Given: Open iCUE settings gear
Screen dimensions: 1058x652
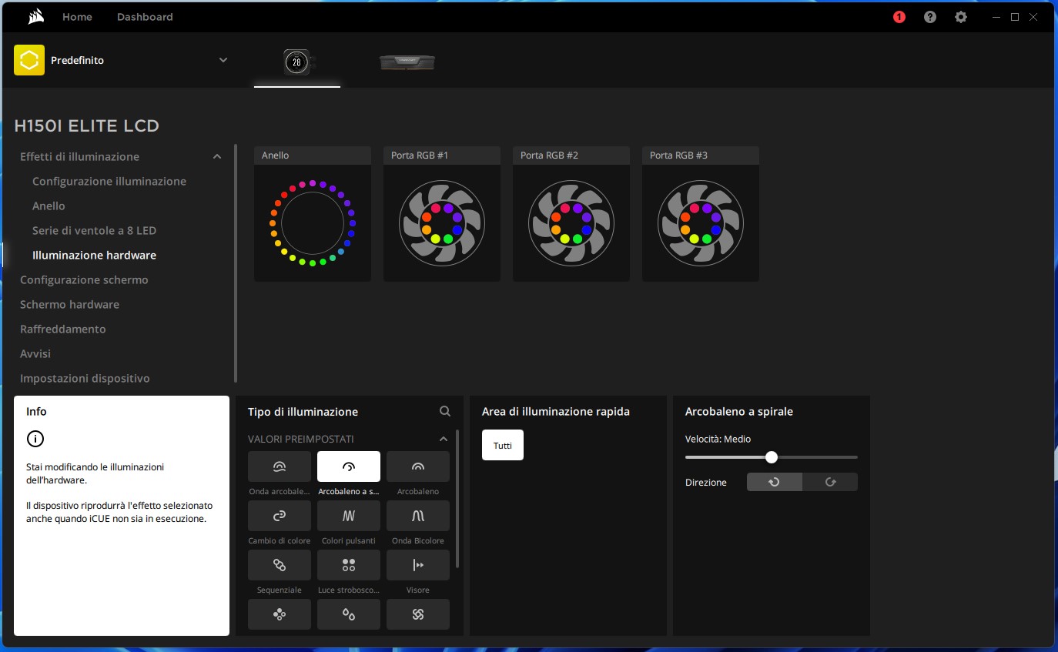Looking at the screenshot, I should pyautogui.click(x=961, y=17).
